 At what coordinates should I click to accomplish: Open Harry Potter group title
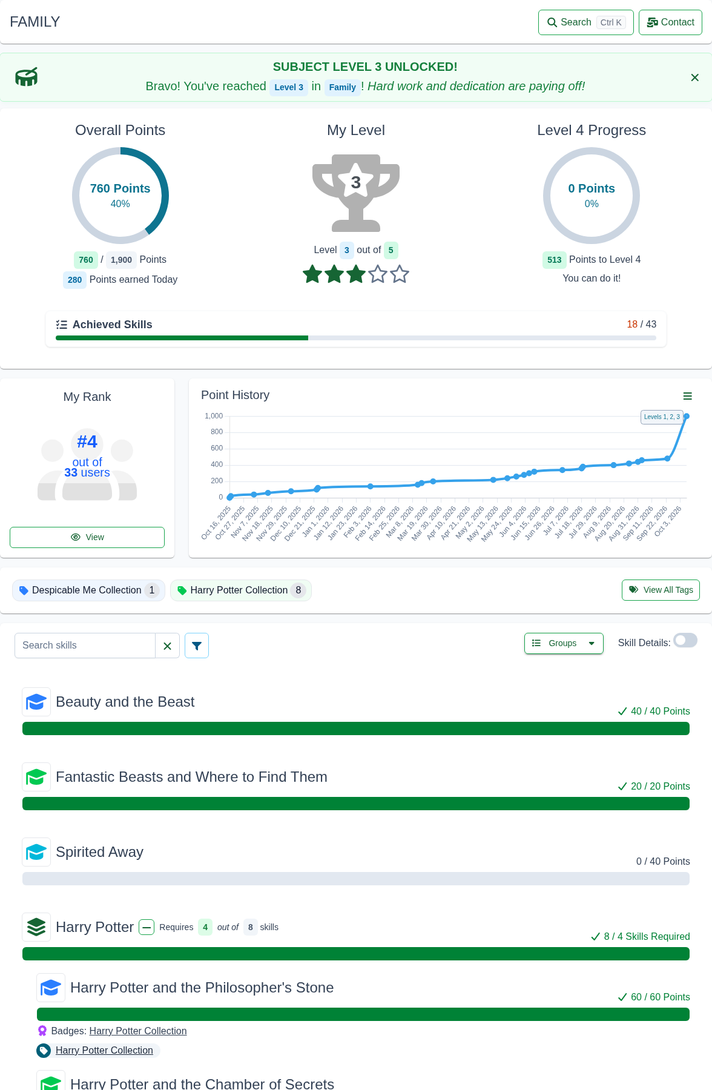click(x=94, y=927)
